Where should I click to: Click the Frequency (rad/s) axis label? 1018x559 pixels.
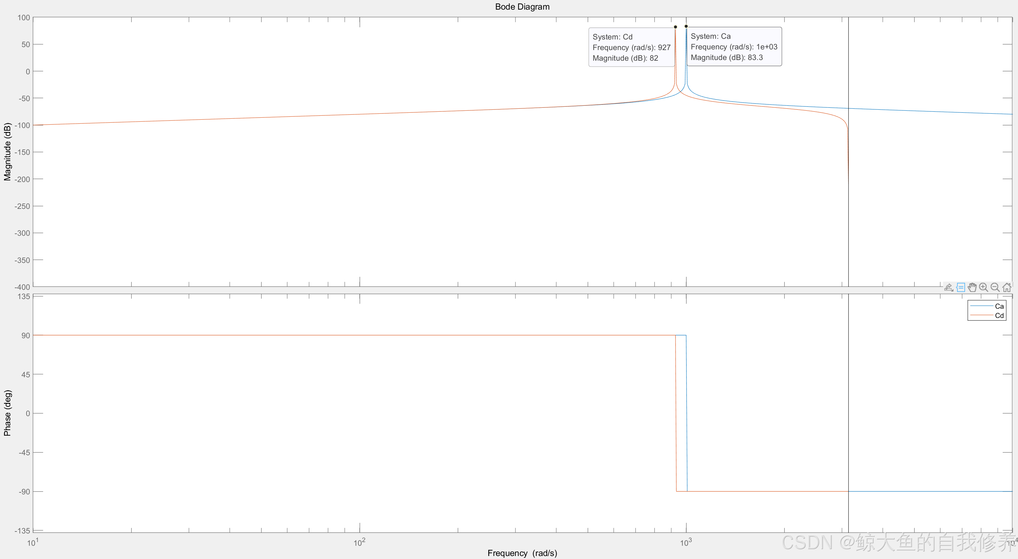pos(522,553)
